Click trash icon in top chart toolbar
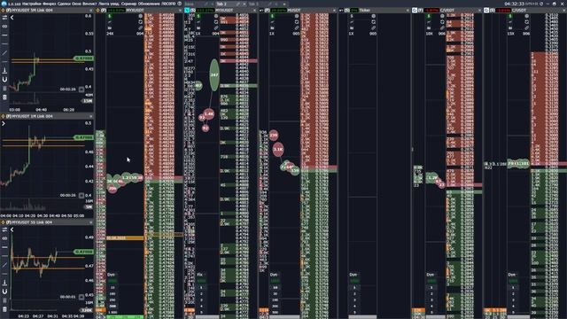Viewport: 567px width, 319px height. 4,97
